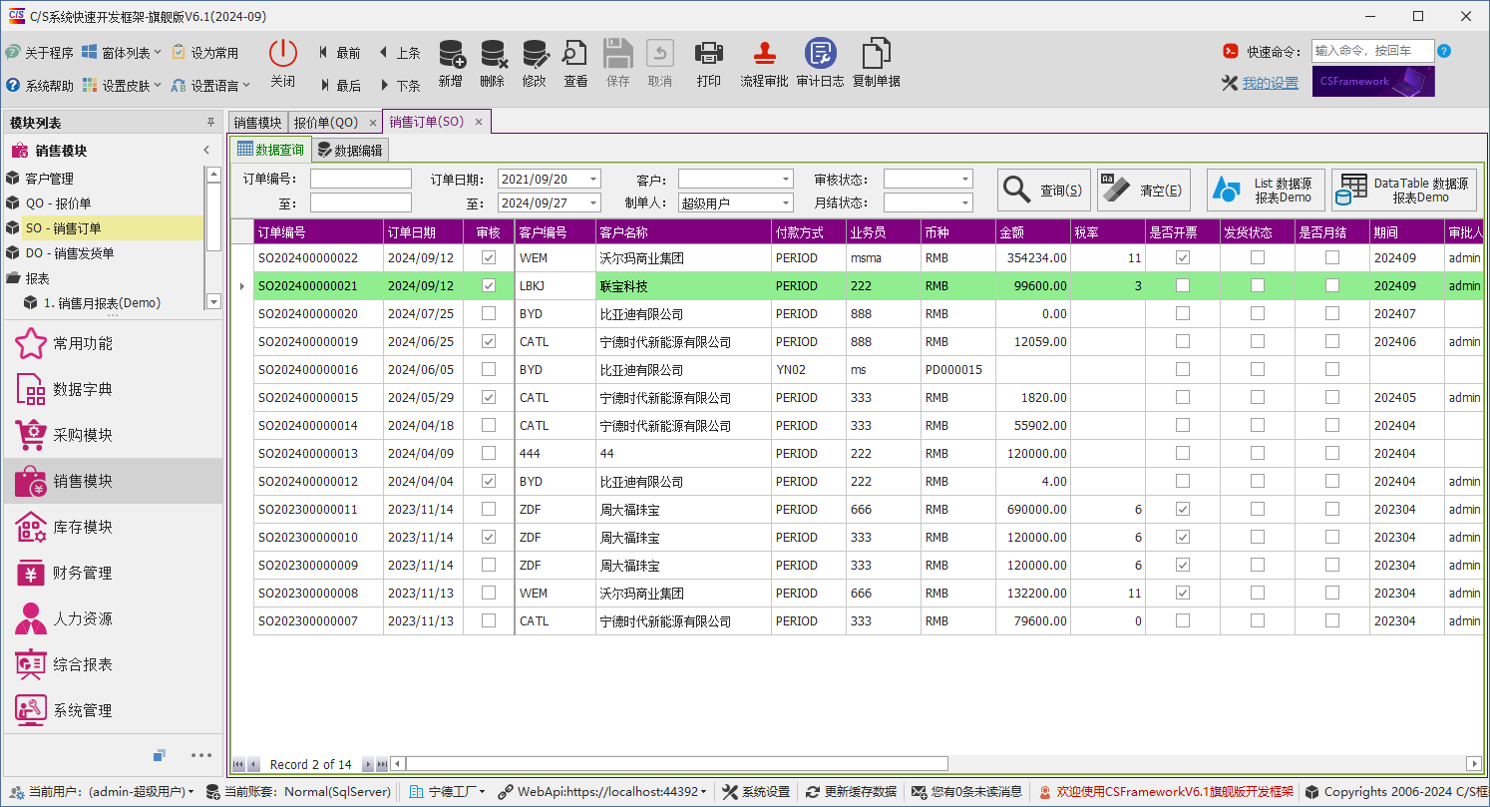Open List 数据源 报表Demo button
The image size is (1490, 807).
coord(1266,190)
